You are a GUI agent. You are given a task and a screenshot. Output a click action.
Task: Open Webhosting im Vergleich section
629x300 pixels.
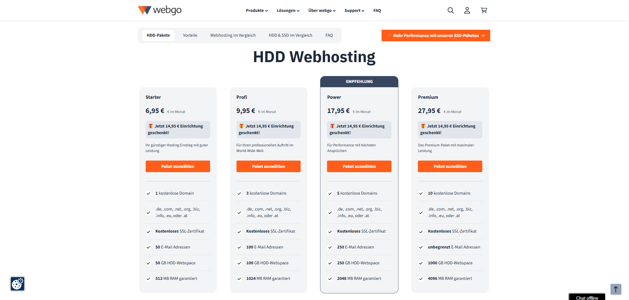[233, 35]
